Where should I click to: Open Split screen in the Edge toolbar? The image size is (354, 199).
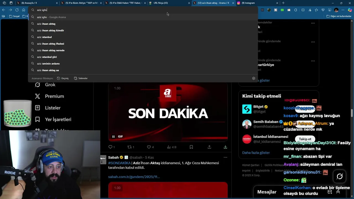tap(303, 10)
